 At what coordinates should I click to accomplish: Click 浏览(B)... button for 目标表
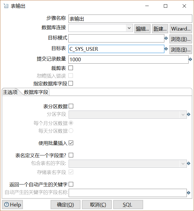click(181, 50)
